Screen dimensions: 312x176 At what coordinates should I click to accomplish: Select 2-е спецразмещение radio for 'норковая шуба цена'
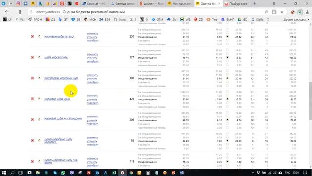(x=227, y=96)
